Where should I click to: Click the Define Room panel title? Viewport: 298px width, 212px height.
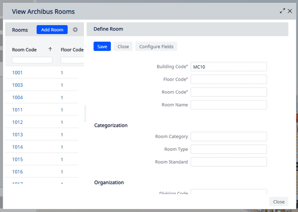pyautogui.click(x=108, y=29)
